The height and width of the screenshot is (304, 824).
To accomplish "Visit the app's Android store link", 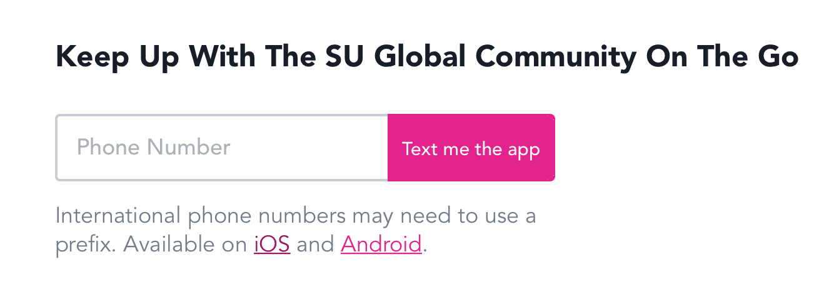I will click(x=381, y=243).
